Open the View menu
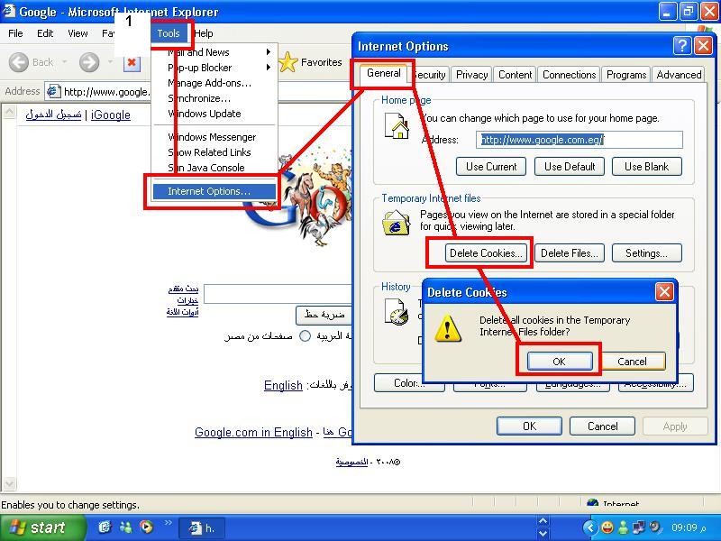The width and height of the screenshot is (721, 541). 78,33
